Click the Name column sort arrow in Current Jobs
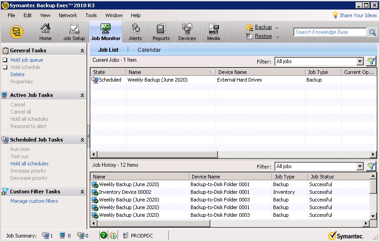 [211, 72]
